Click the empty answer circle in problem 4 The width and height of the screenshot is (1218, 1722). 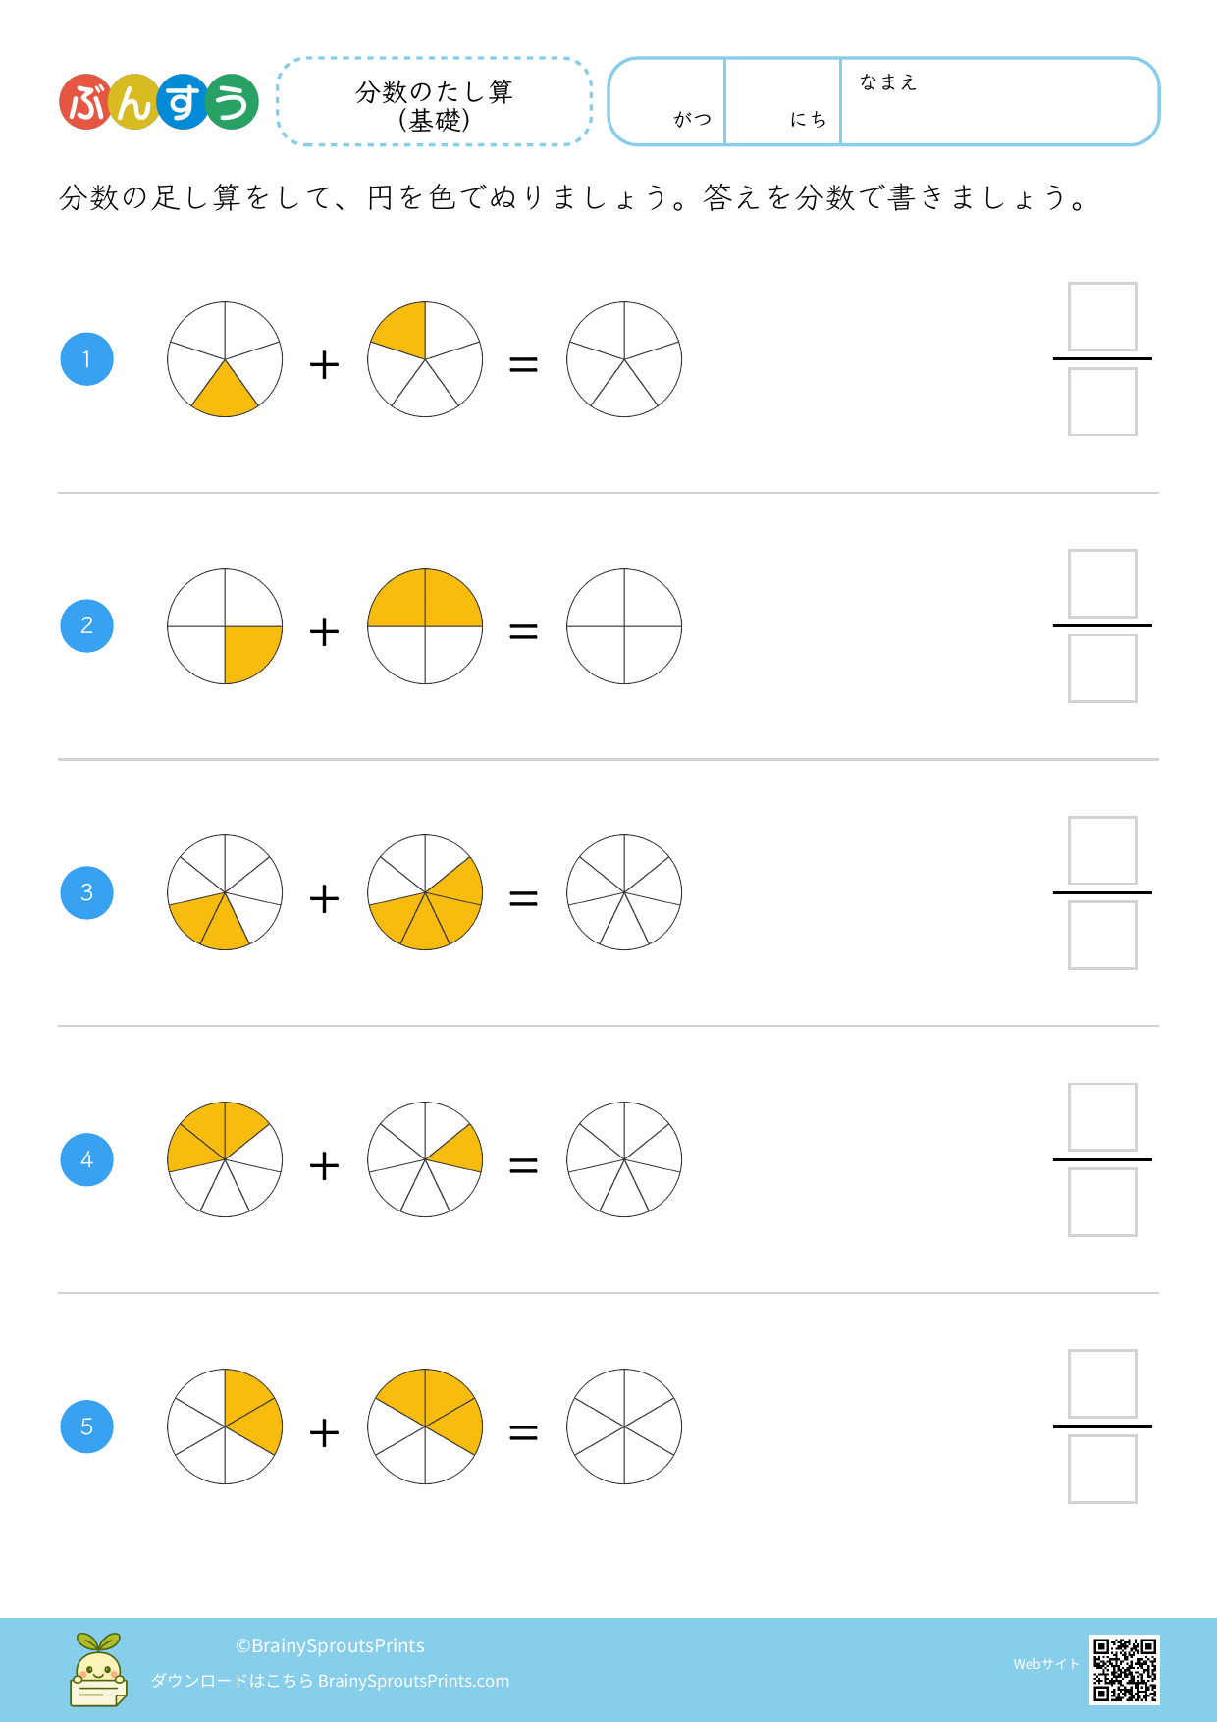(624, 1159)
